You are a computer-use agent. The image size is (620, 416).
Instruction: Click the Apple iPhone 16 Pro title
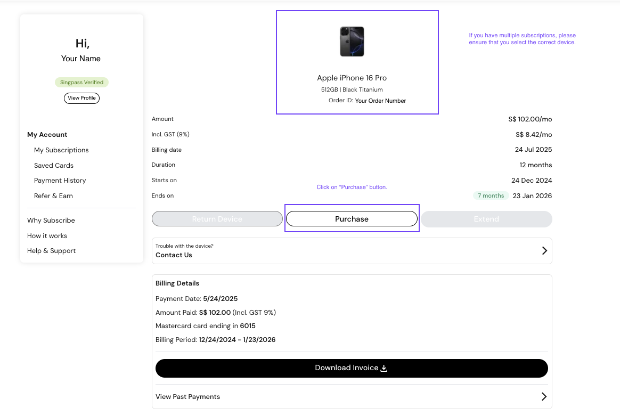(352, 78)
